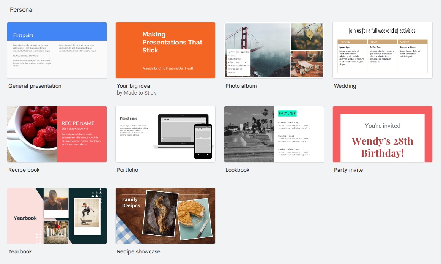Click the Party invite title text
This screenshot has height=264, width=441.
(x=348, y=170)
